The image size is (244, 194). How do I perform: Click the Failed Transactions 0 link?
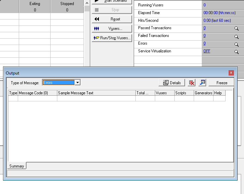(204, 36)
